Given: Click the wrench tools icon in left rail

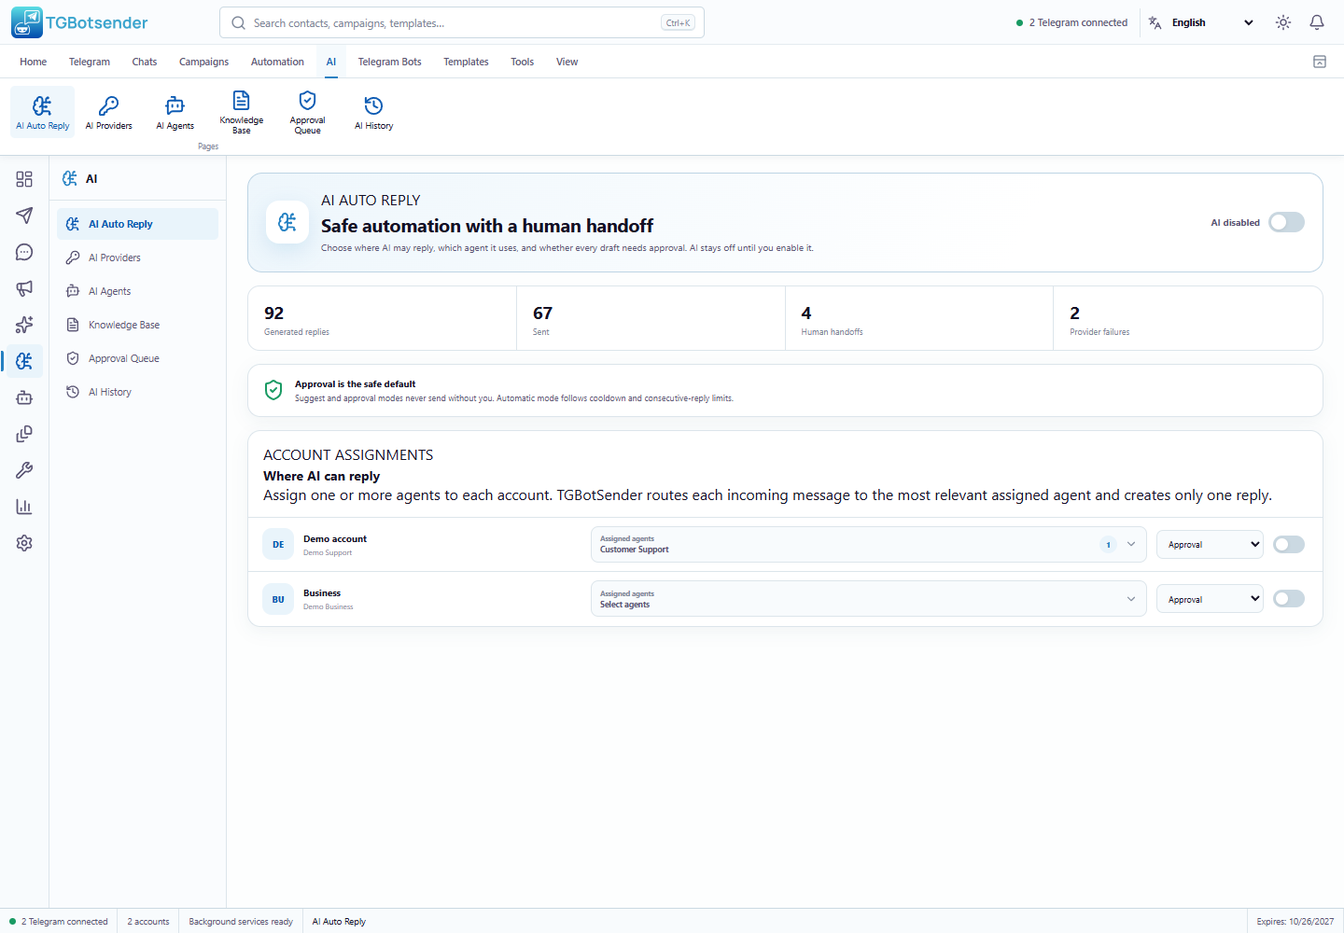Looking at the screenshot, I should [x=24, y=470].
